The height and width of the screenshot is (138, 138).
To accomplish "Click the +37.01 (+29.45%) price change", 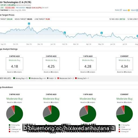I will 8,5.
